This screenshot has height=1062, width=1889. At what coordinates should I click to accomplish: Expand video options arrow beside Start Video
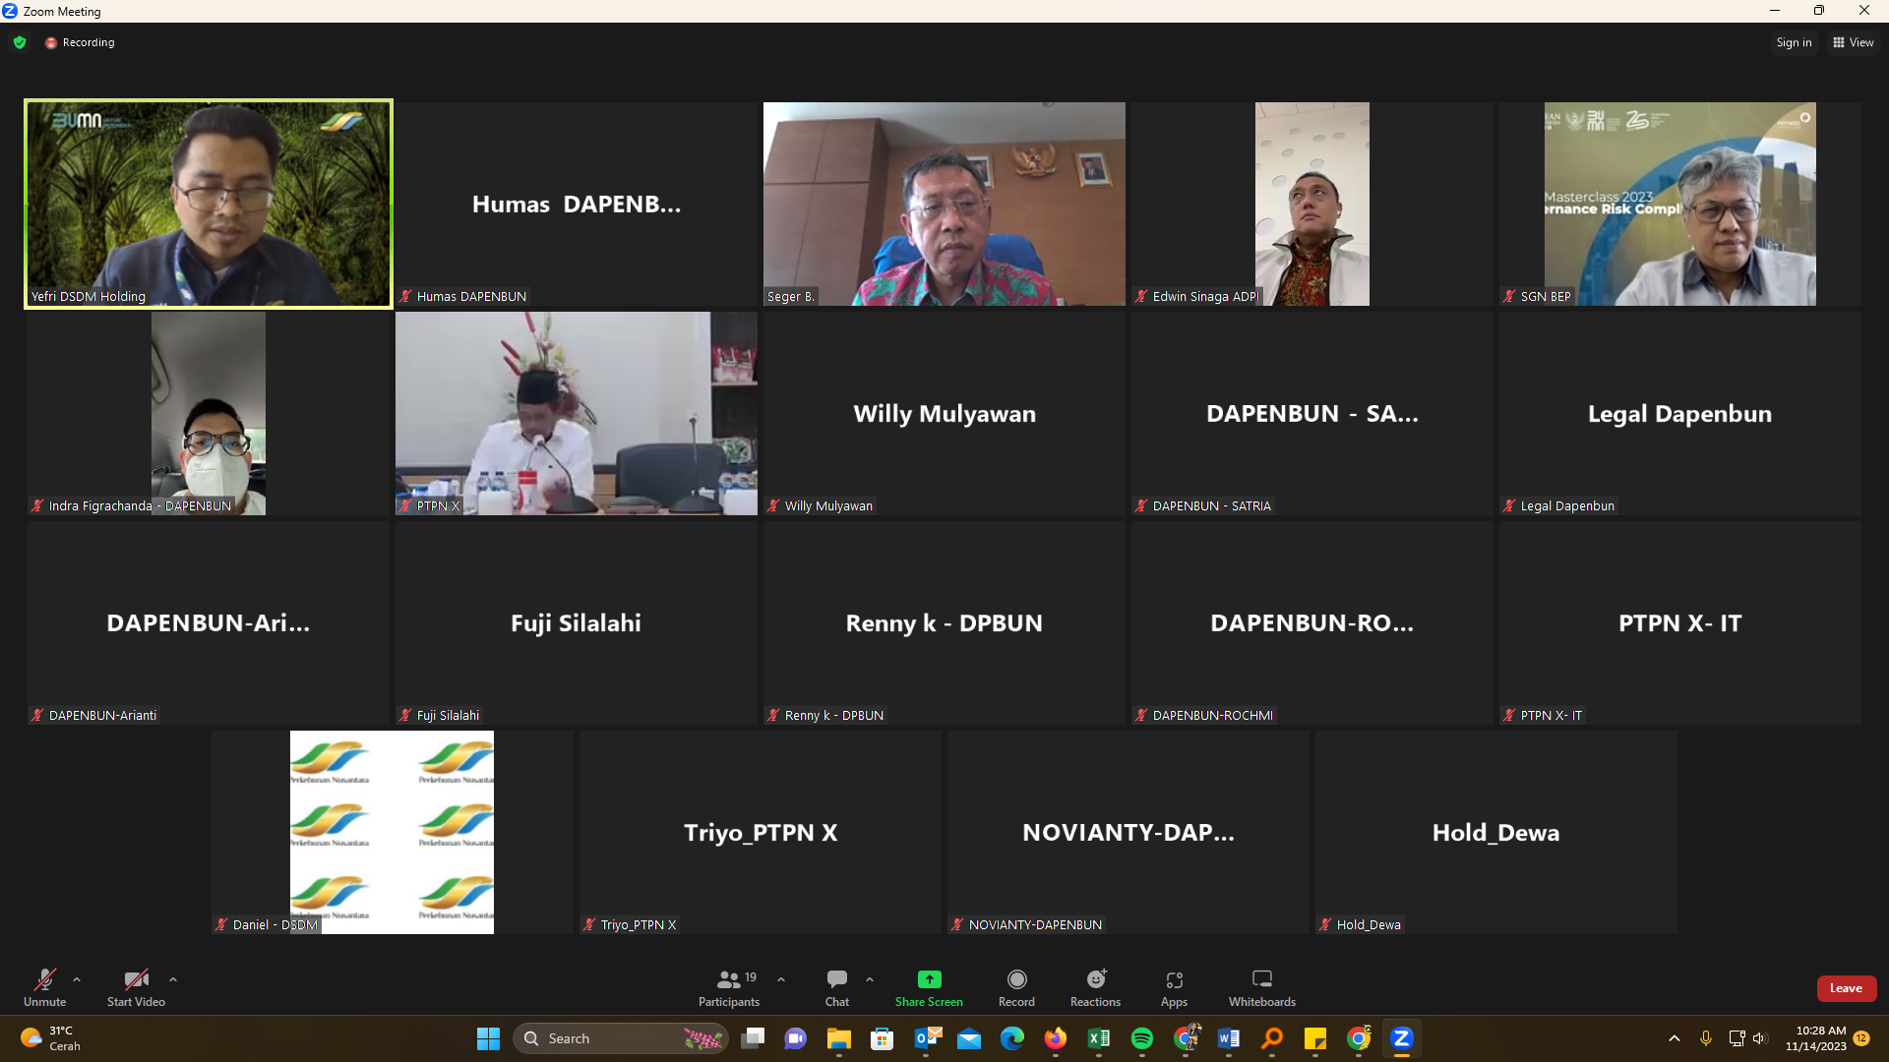tap(173, 979)
